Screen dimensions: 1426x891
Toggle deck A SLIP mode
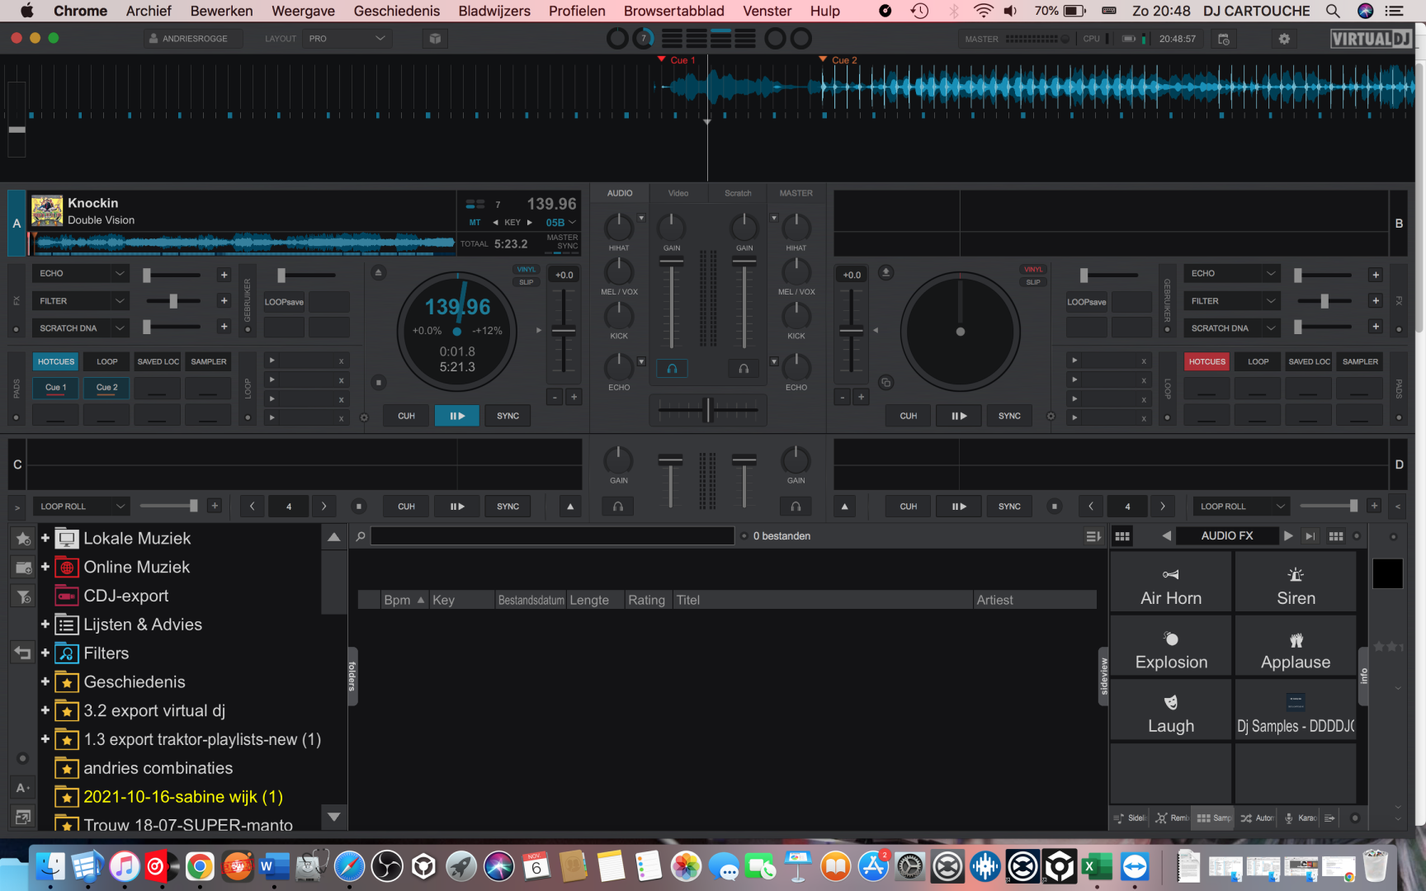[526, 282]
